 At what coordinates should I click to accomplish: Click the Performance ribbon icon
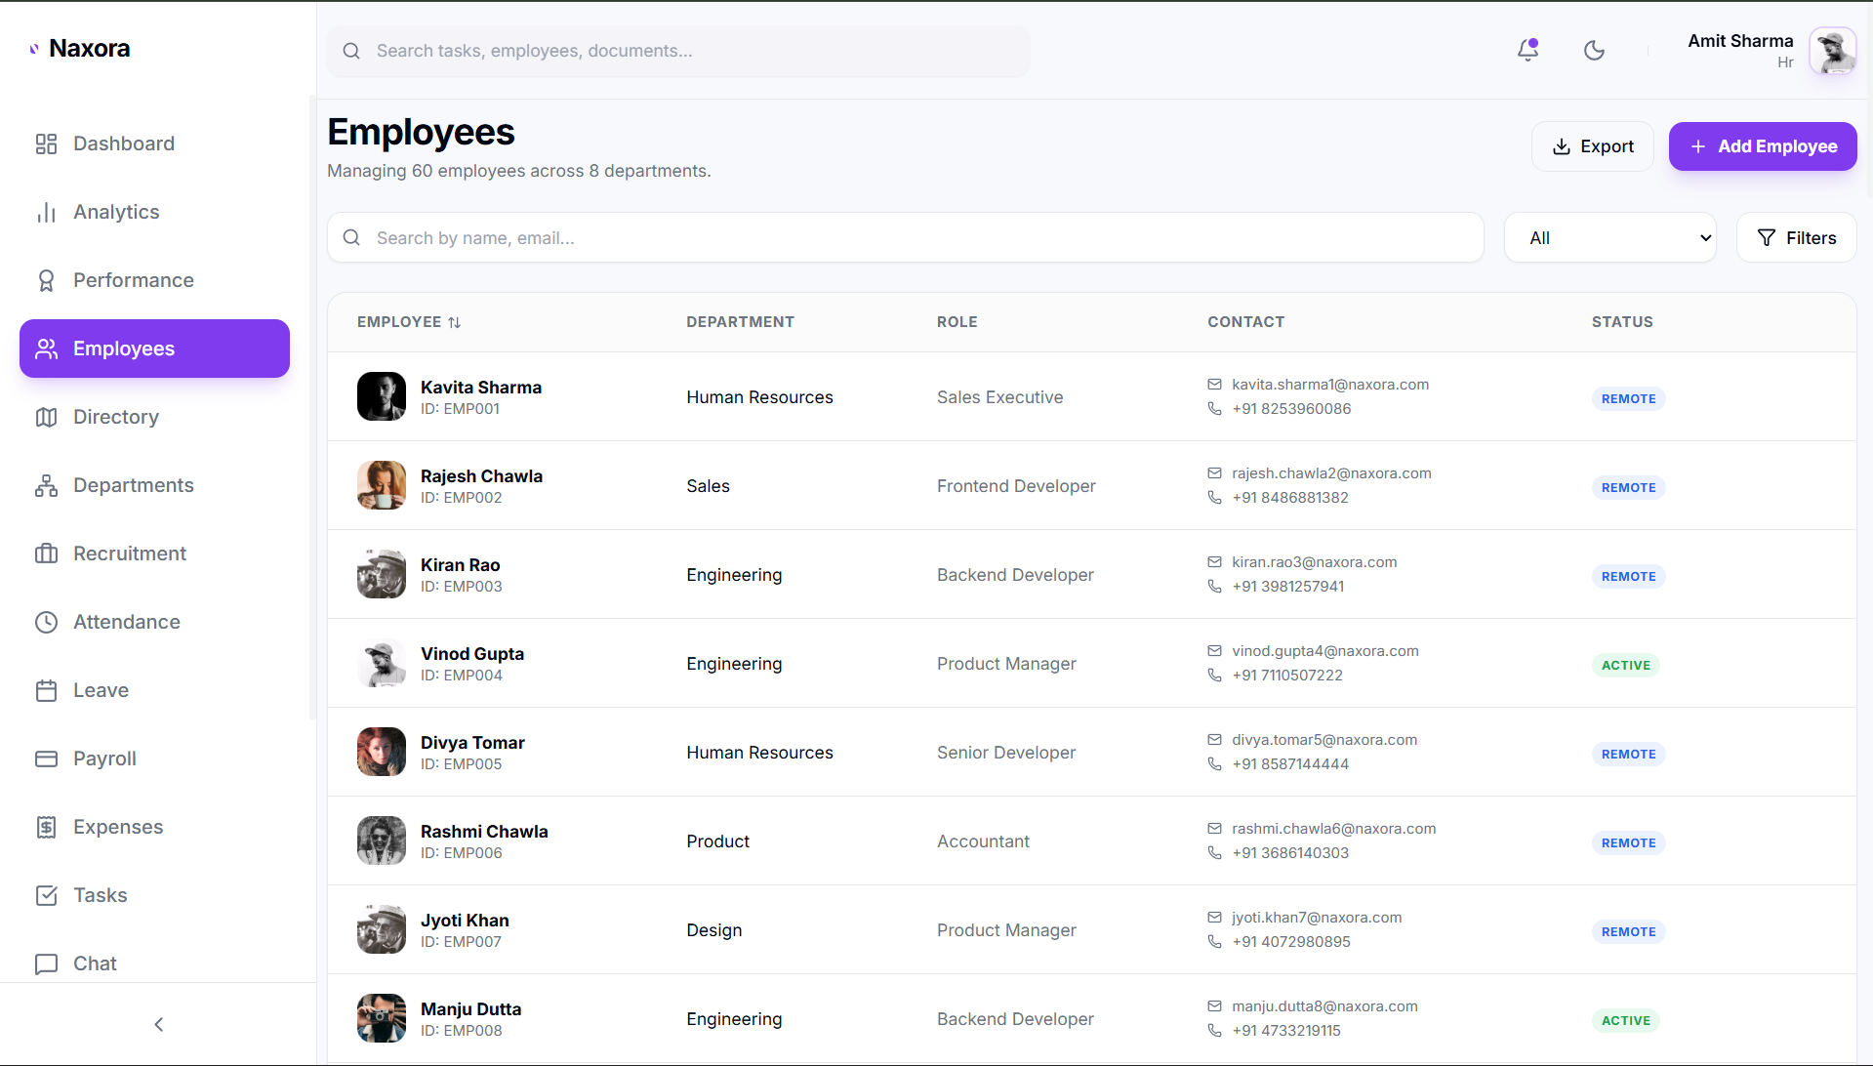tap(46, 280)
